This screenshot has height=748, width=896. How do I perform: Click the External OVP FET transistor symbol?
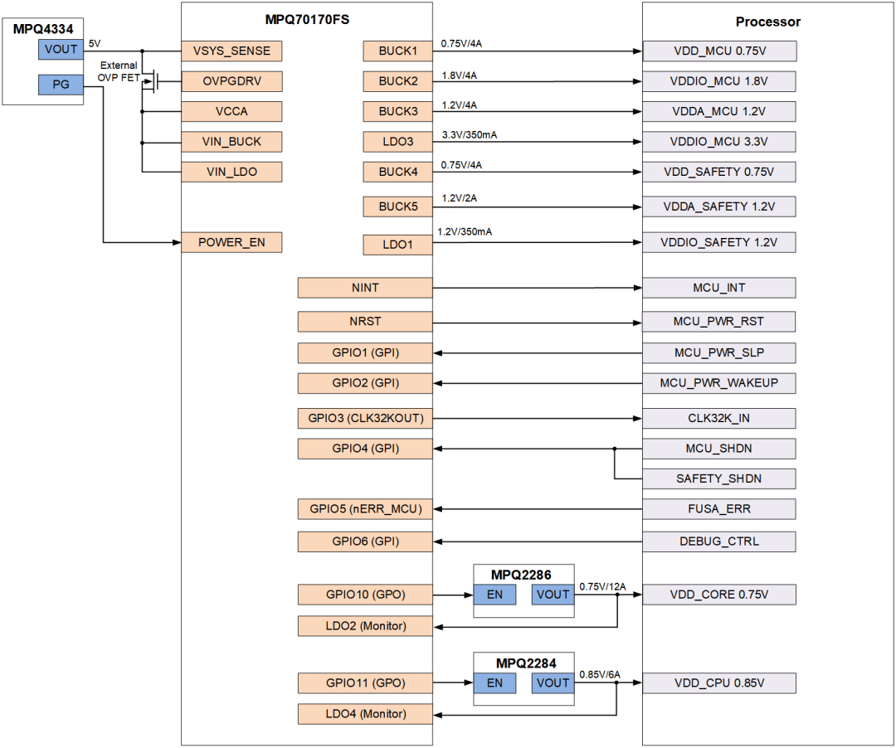[x=149, y=81]
